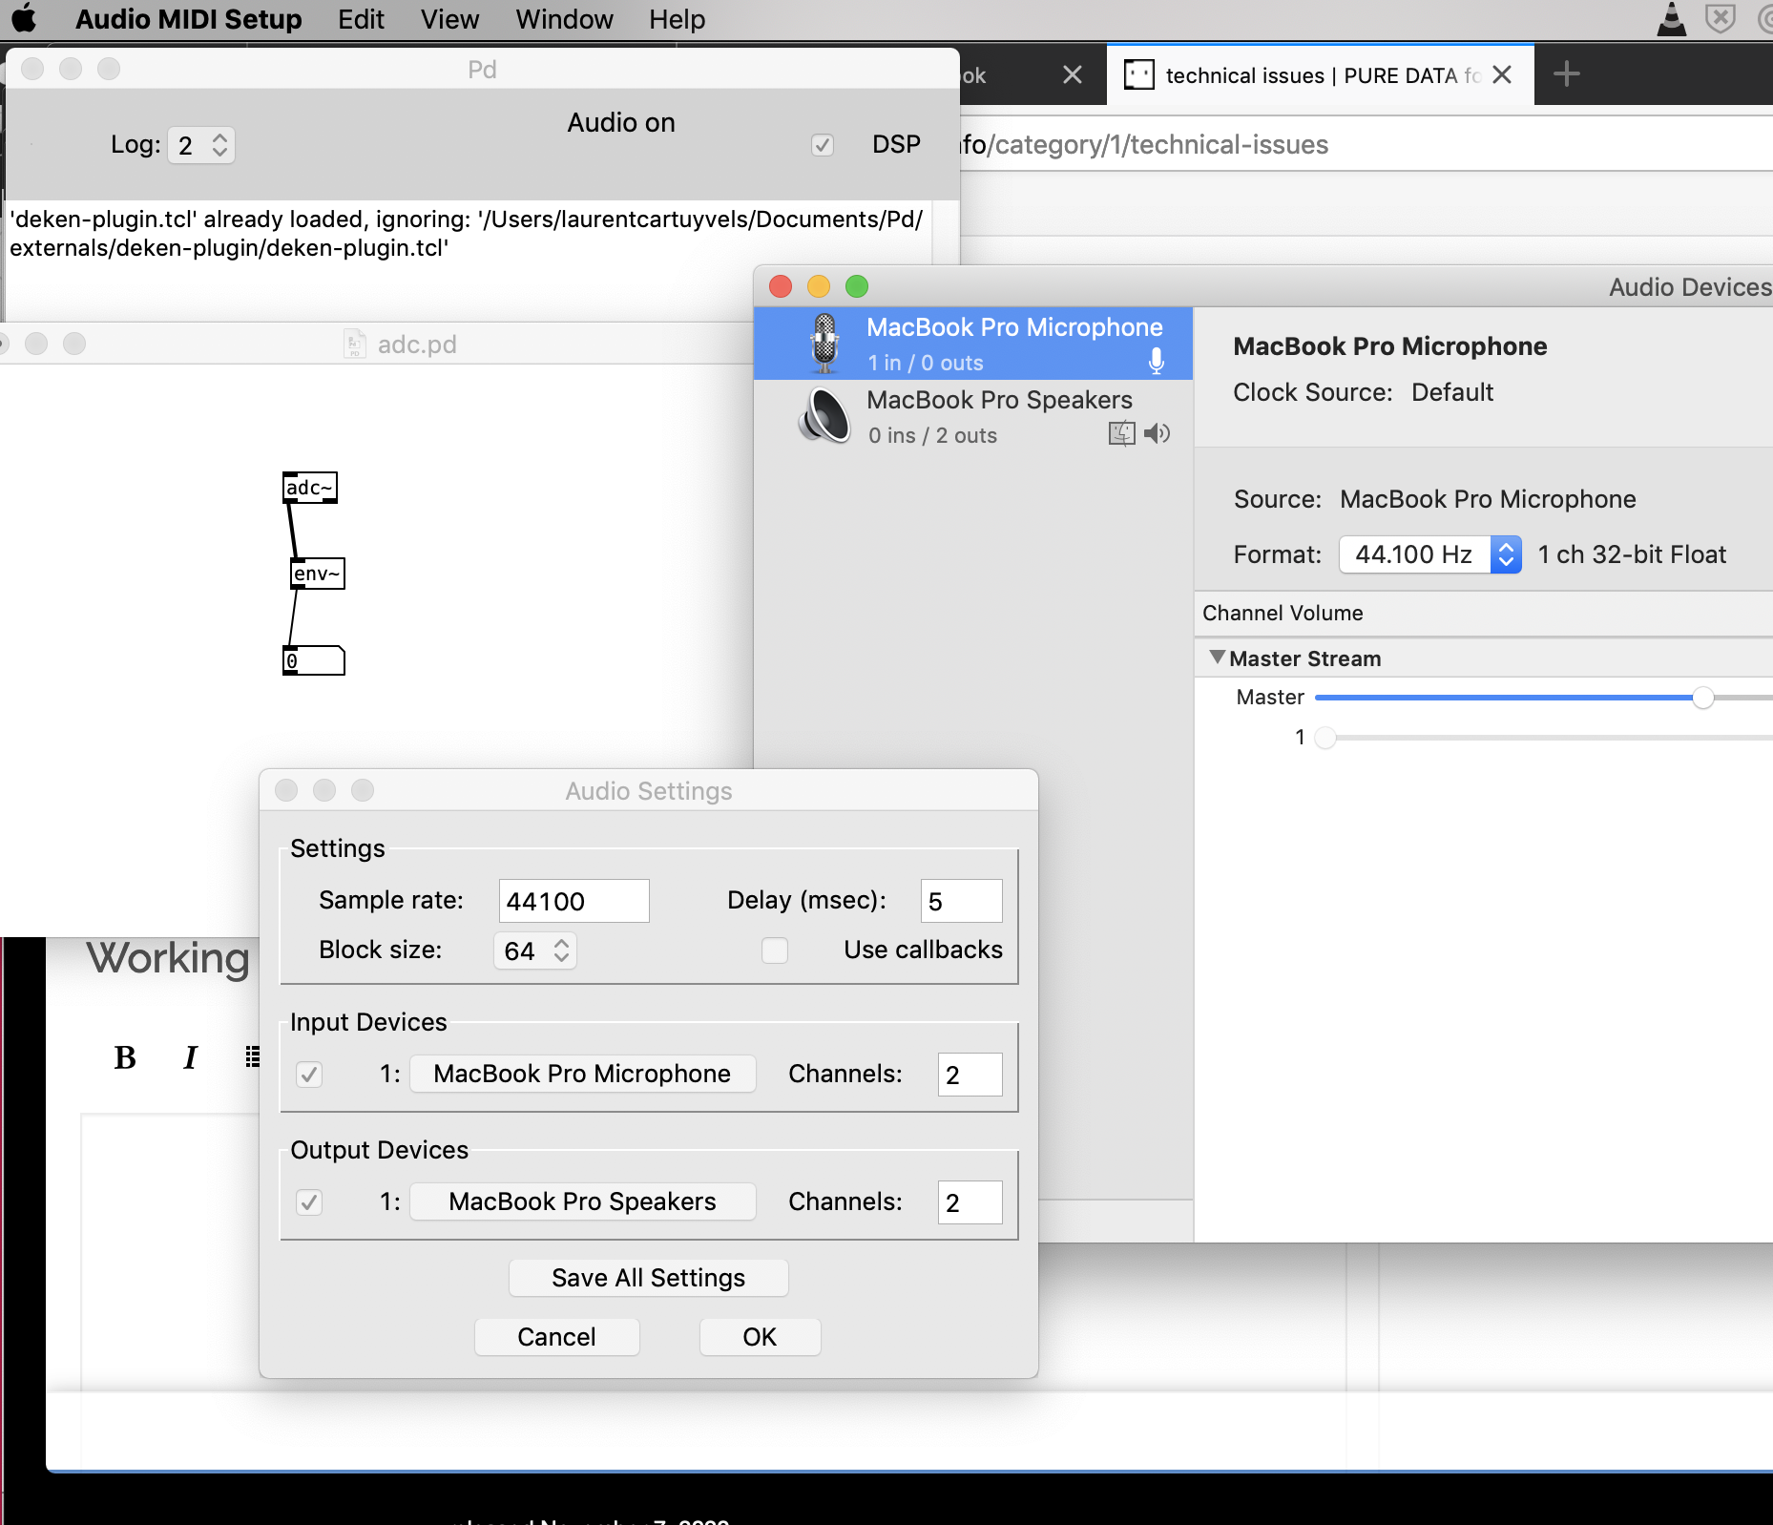Click the default input microphone badge
Image resolution: width=1773 pixels, height=1525 pixels.
pyautogui.click(x=1157, y=362)
